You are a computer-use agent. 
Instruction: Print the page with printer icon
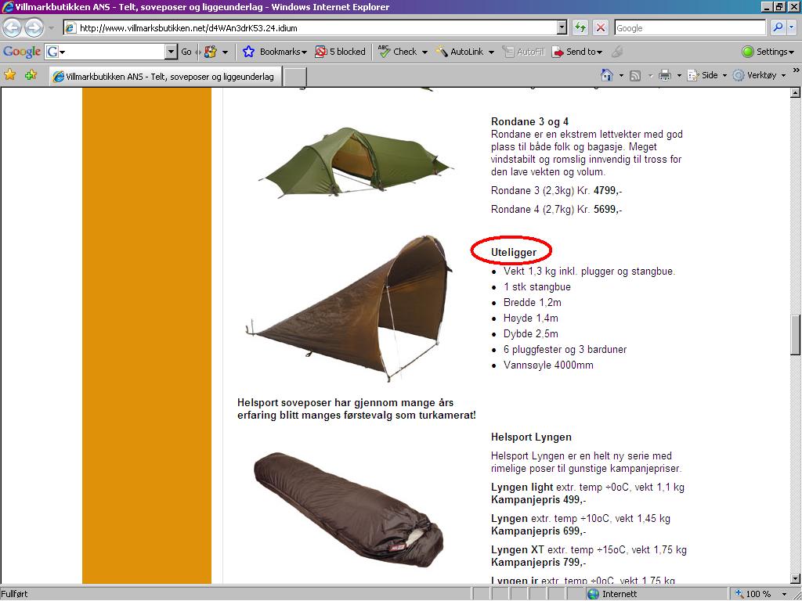(x=664, y=76)
